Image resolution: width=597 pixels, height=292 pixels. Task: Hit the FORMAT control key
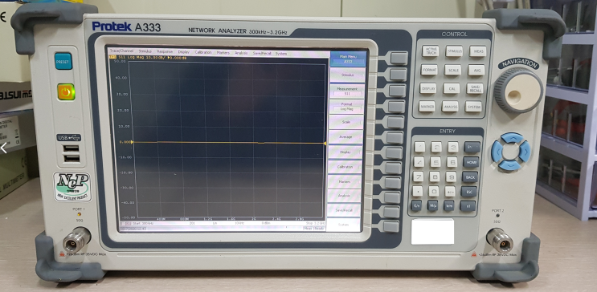430,70
